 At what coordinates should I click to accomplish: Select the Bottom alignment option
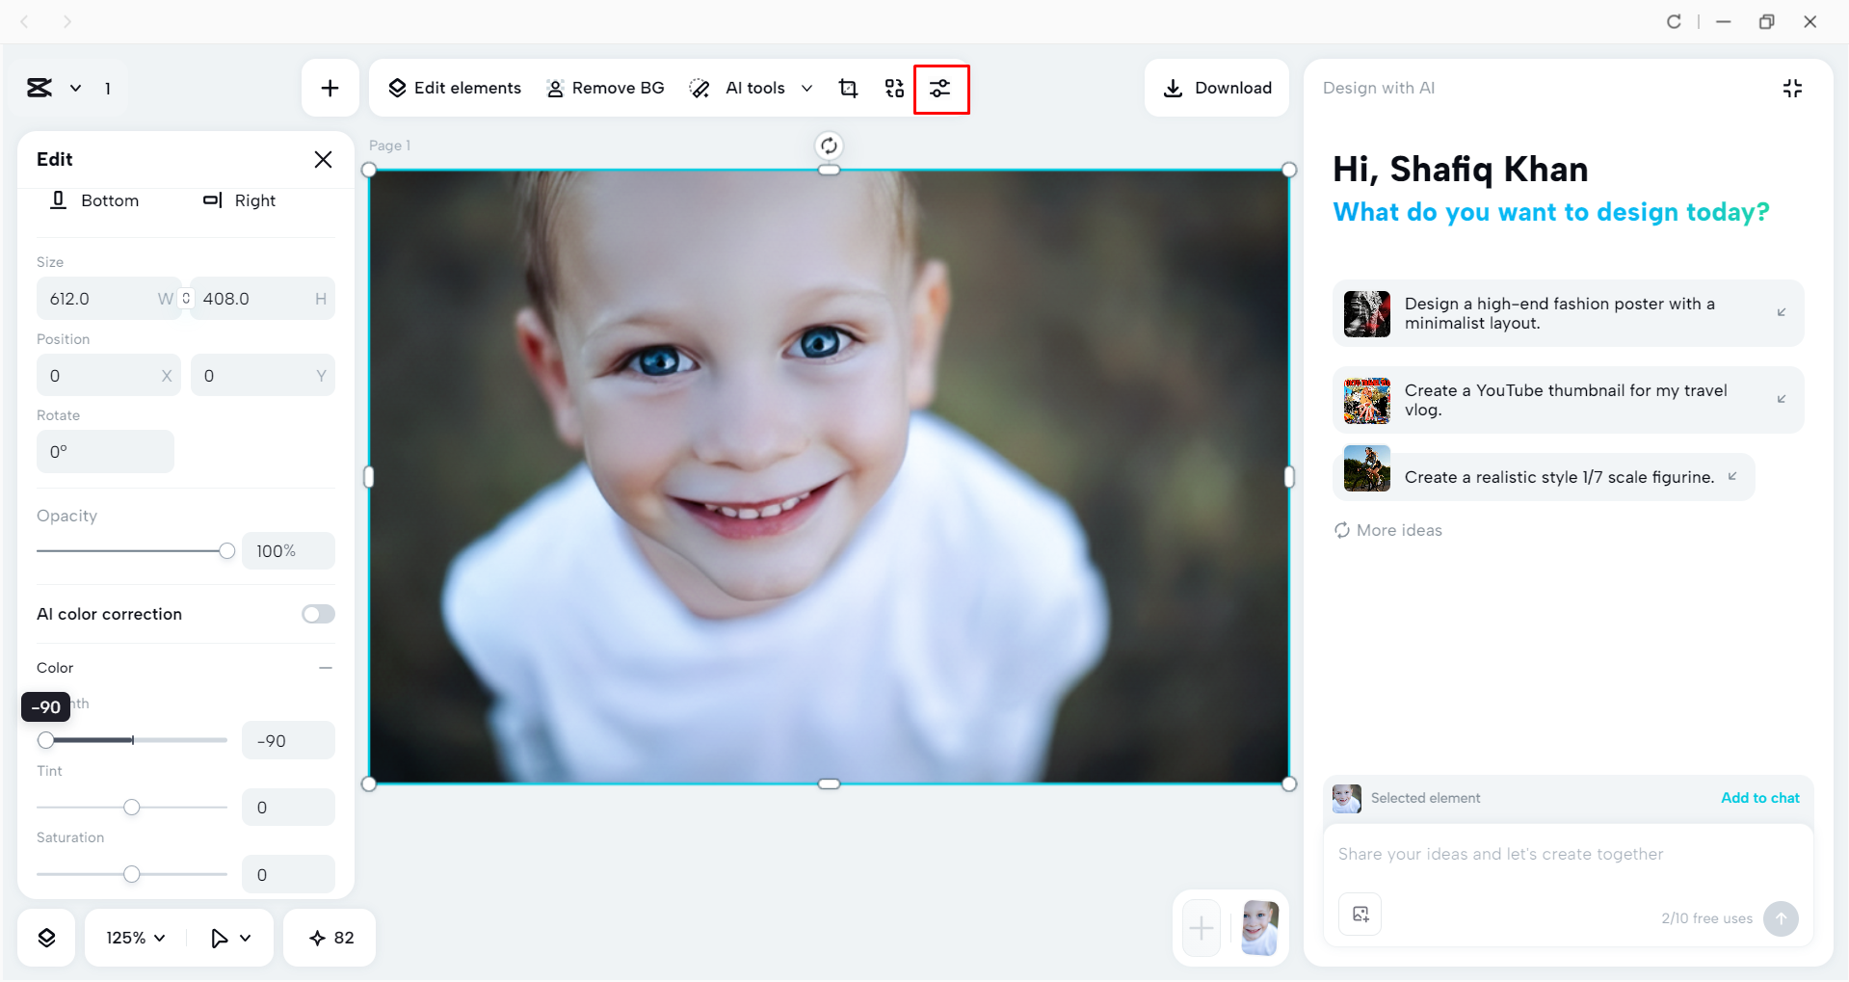point(94,200)
